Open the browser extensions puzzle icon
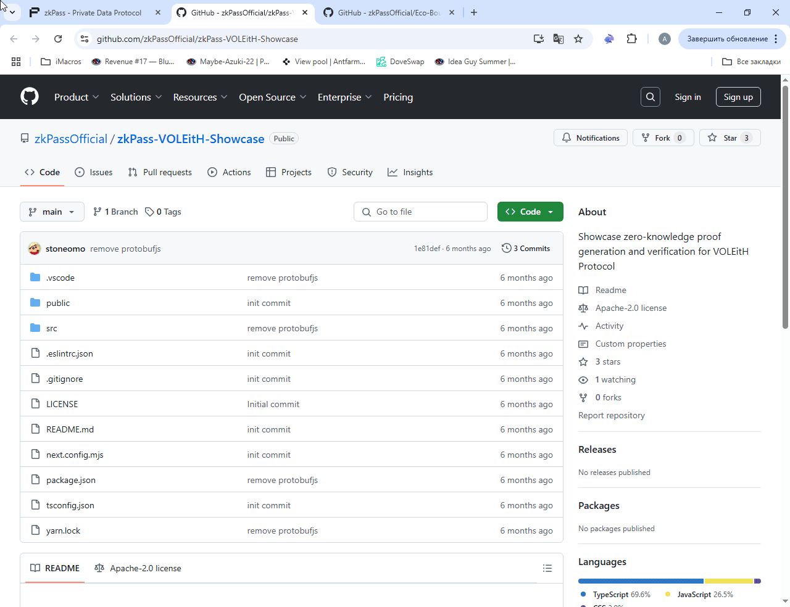 click(x=631, y=39)
